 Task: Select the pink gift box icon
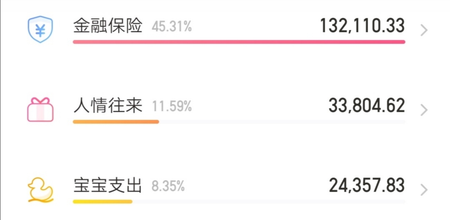tap(40, 109)
